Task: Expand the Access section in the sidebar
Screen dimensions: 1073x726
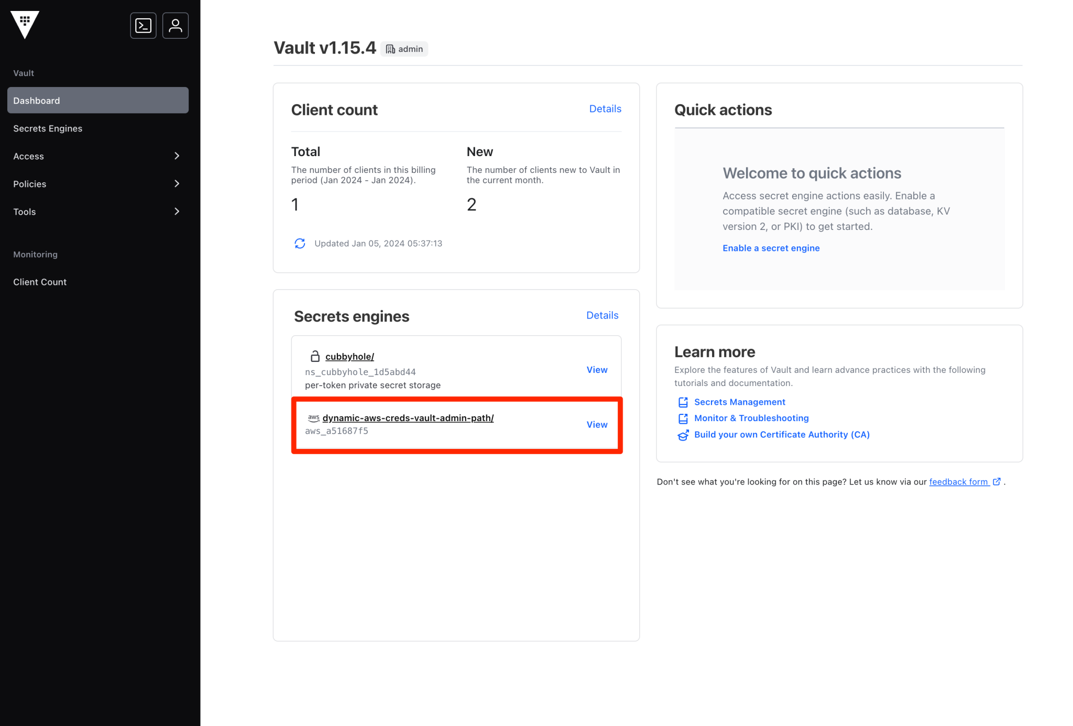Action: coord(177,156)
